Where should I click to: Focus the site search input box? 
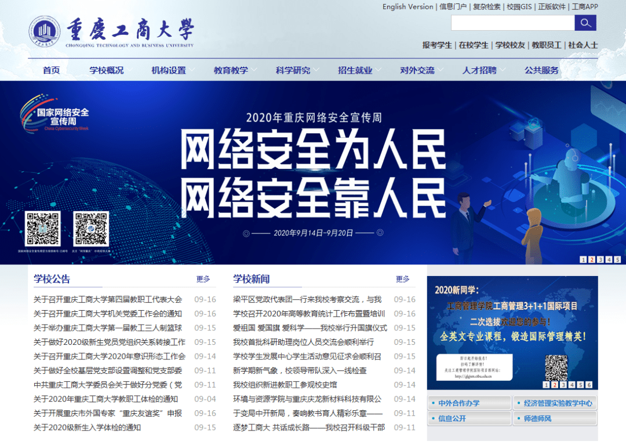pos(513,23)
